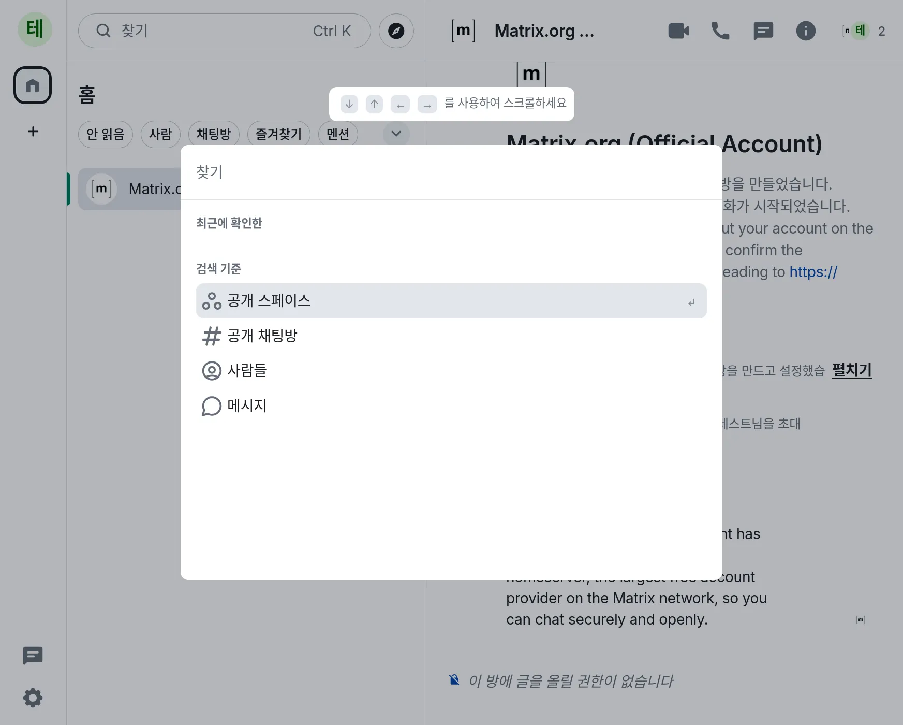The width and height of the screenshot is (903, 725).
Task: Open Threads activity icon in sidebar
Action: (33, 656)
